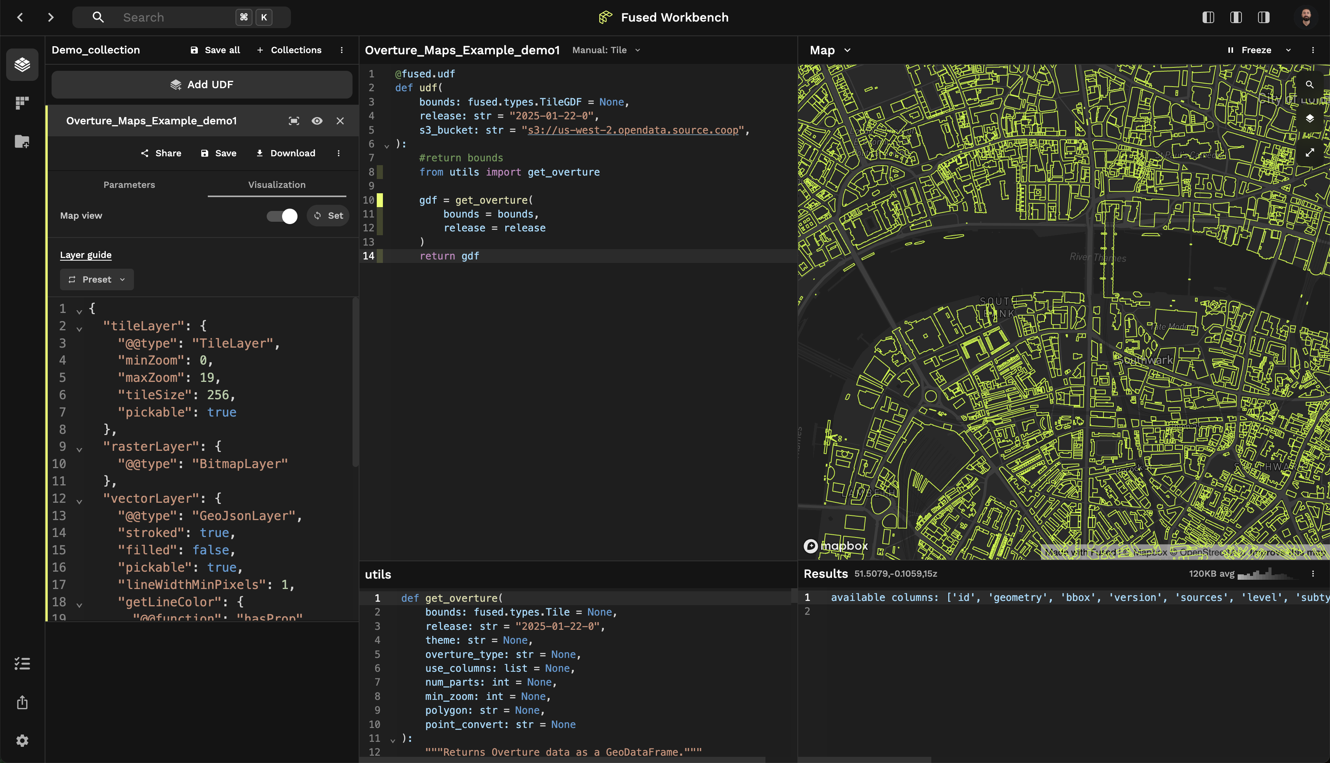Toggle visibility of Overture_Maps_Example_demo1 layer
Viewport: 1330px width, 763px height.
coord(317,121)
